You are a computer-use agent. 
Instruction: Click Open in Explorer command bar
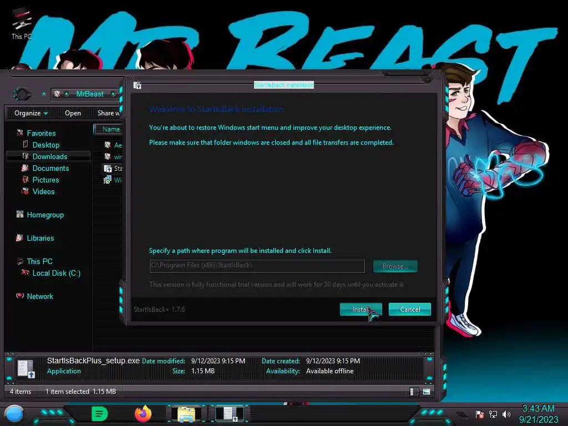click(x=73, y=113)
